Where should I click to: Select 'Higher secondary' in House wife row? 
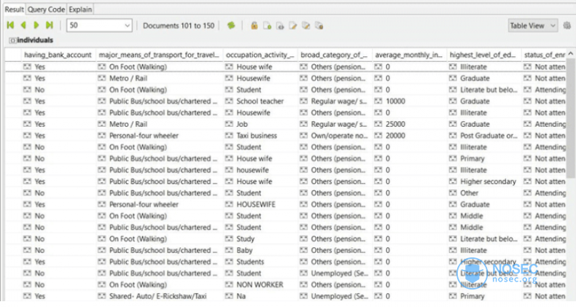(x=484, y=182)
